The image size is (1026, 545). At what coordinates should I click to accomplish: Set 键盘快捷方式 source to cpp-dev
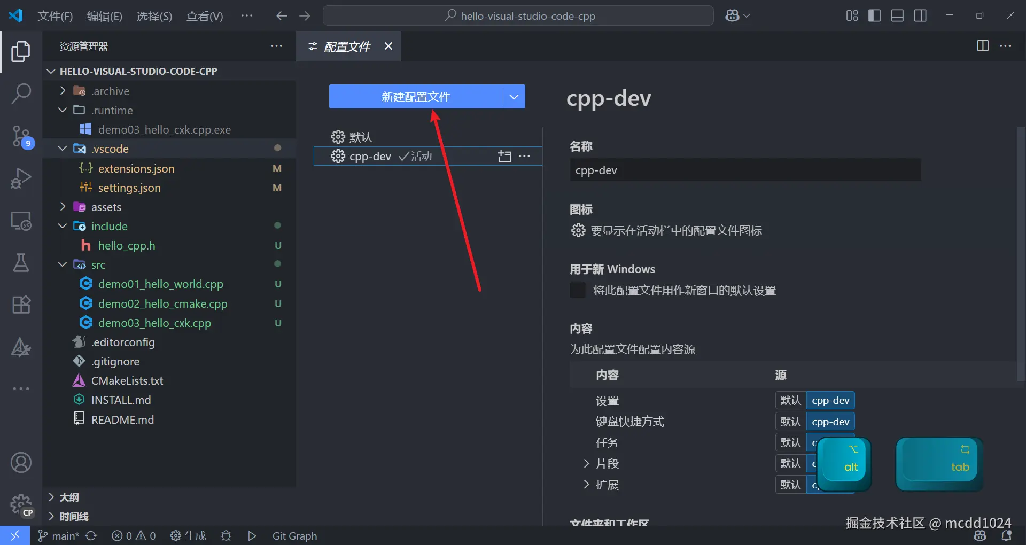click(x=830, y=422)
